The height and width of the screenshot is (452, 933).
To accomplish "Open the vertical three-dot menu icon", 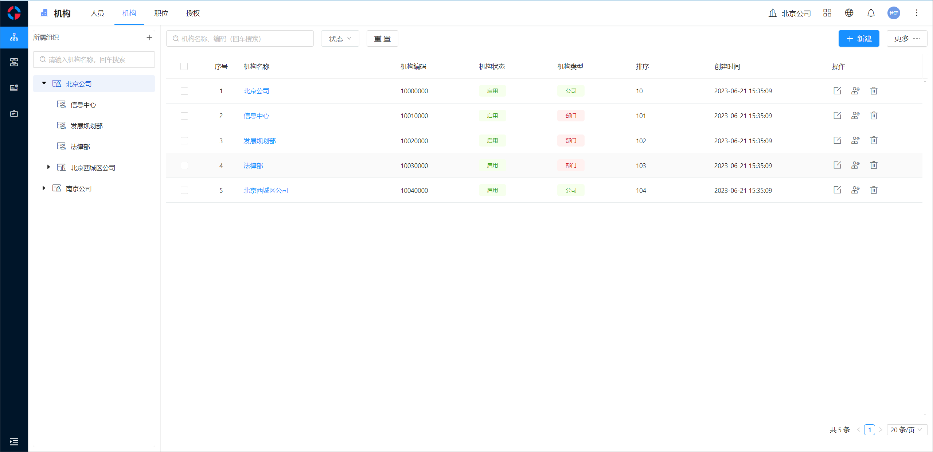I will click(916, 13).
